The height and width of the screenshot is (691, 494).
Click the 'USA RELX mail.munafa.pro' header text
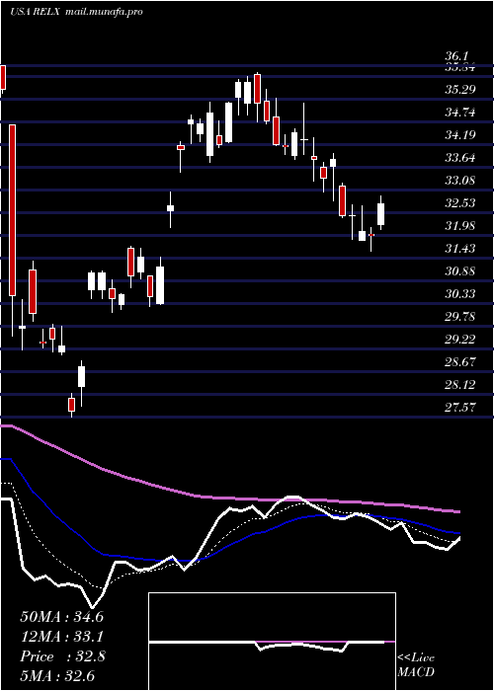[x=76, y=12]
